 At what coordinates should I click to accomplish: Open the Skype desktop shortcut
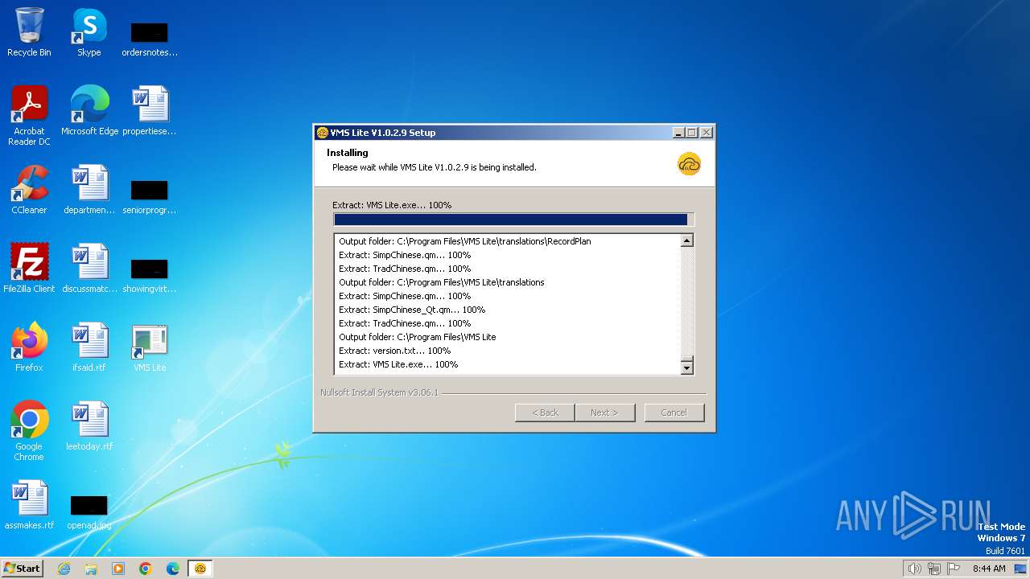[89, 32]
